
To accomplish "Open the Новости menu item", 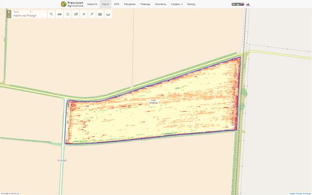I will (x=92, y=4).
